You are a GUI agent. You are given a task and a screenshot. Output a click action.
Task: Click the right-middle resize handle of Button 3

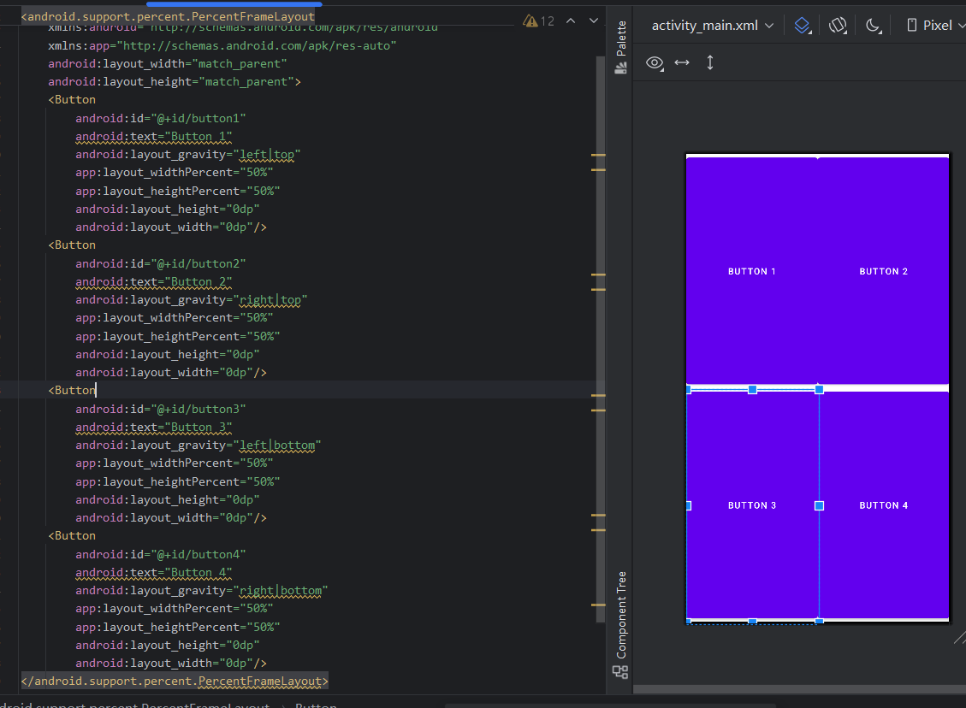(819, 506)
